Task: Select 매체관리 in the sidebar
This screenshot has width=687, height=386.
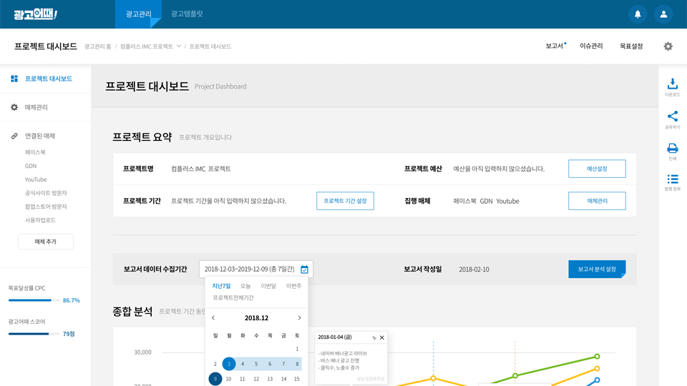Action: click(36, 107)
